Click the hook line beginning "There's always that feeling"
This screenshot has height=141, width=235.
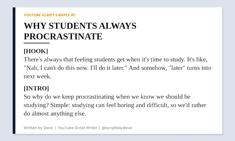(115, 60)
